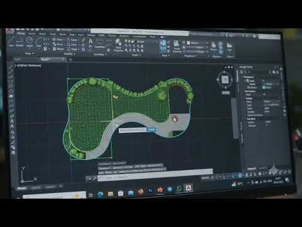Click the clock in the system tray
The height and width of the screenshot is (227, 302).
tap(278, 180)
